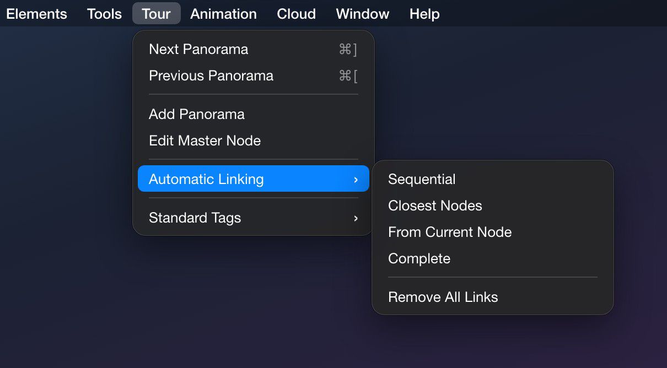Close the open Tour menu
The image size is (667, 368).
[157, 14]
